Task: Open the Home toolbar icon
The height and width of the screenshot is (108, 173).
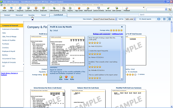Action: (4, 9)
